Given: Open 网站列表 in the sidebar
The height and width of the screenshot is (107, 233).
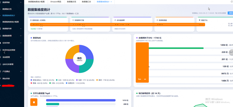Looking at the screenshot, I should (x=6, y=79).
